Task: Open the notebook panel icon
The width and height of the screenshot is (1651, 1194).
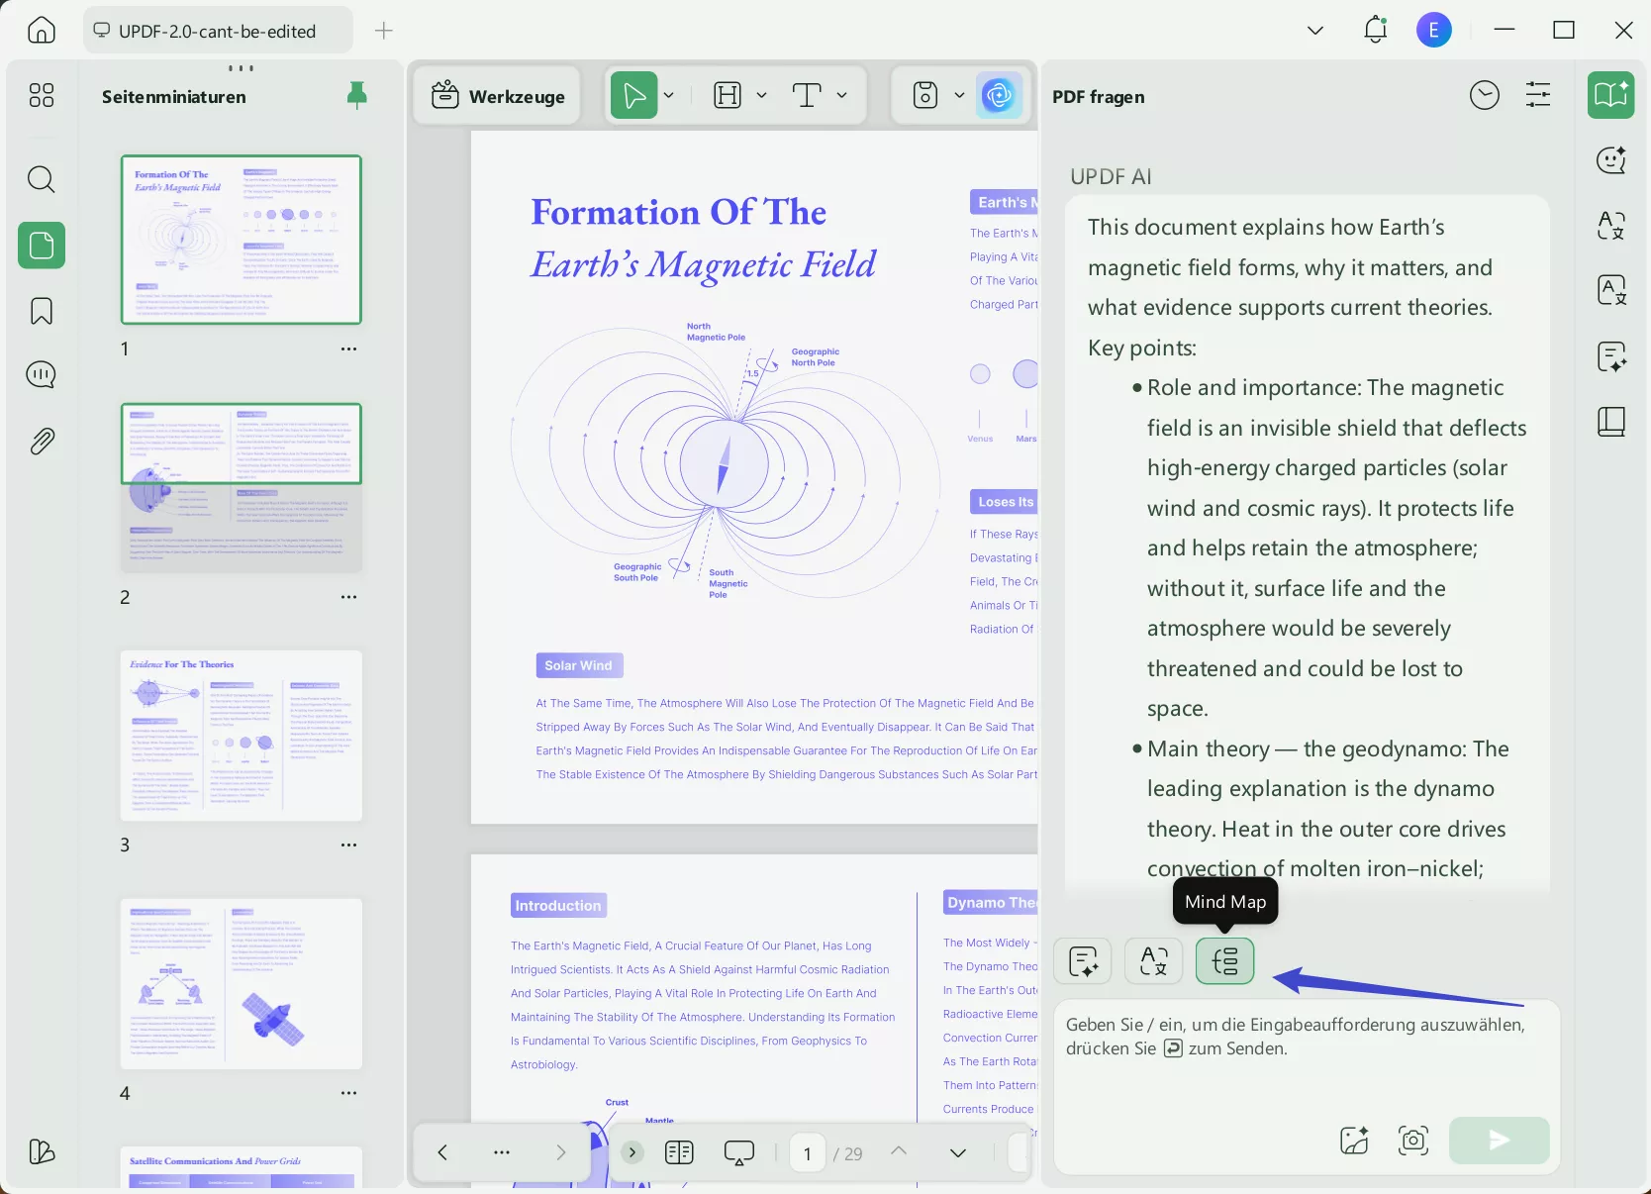Action: click(1611, 422)
